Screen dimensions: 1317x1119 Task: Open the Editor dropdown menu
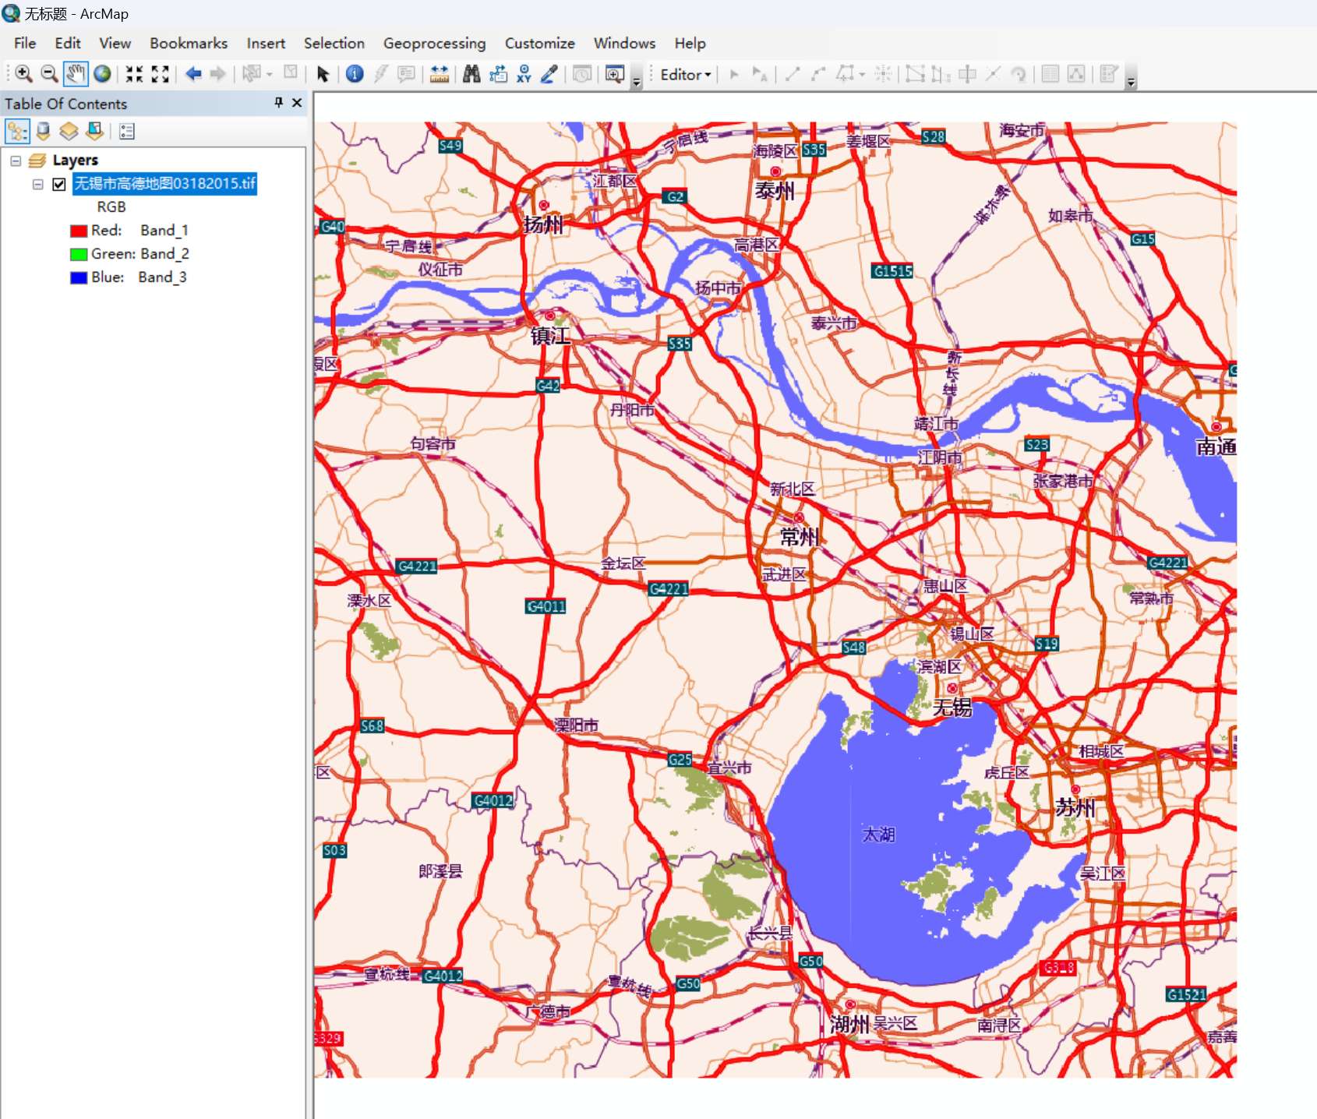[685, 75]
